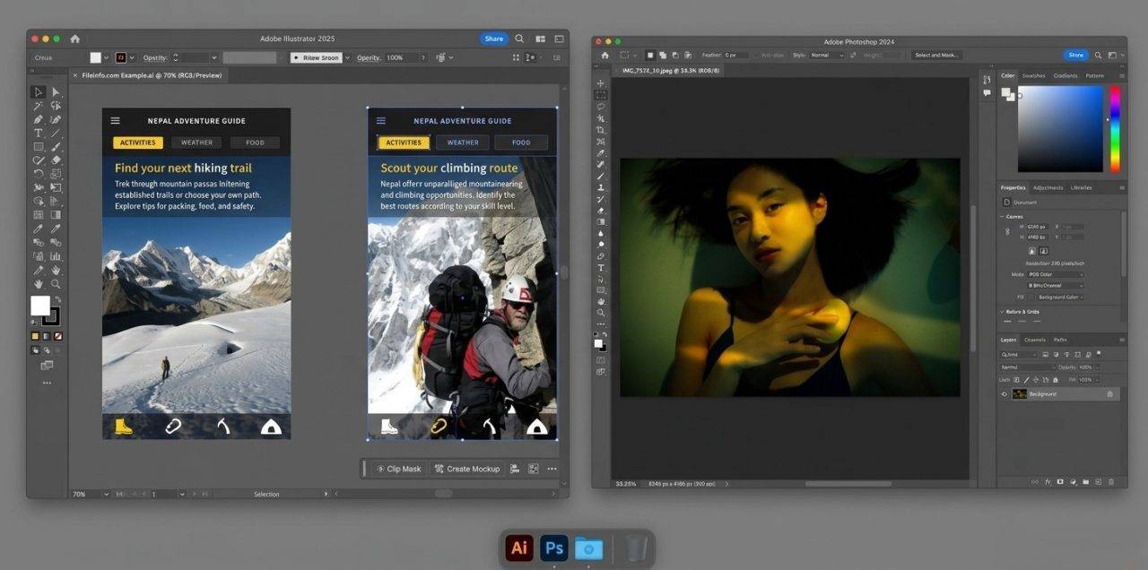Screen dimensions: 1148x570
Task: Click the carabiner icon in the right artboard
Action: 439,427
